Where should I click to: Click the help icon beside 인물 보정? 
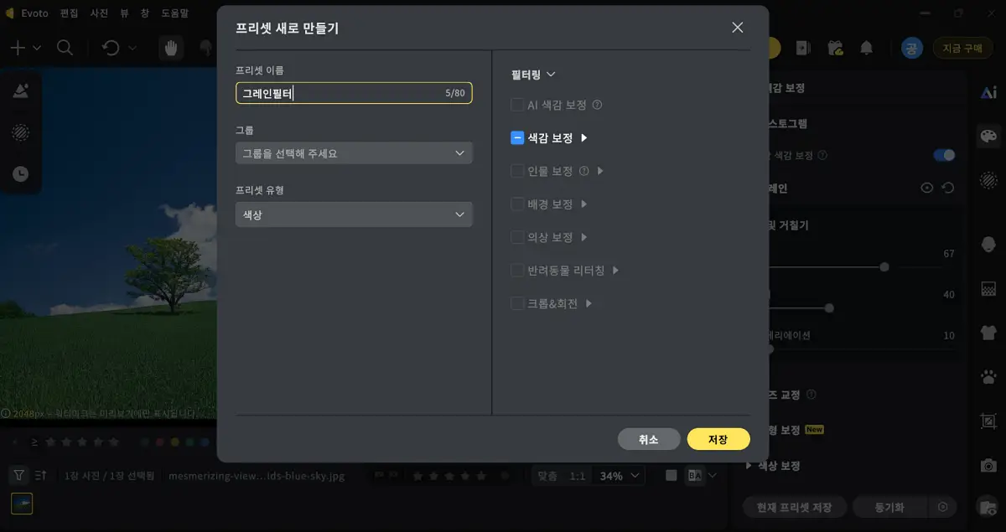(584, 171)
